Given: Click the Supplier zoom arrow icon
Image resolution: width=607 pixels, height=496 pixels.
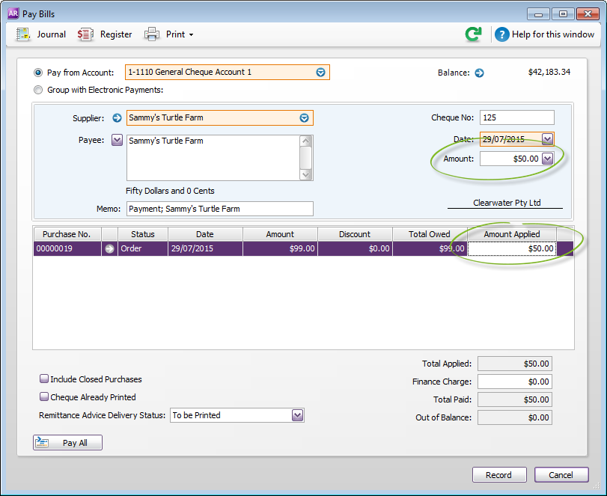Looking at the screenshot, I should [117, 117].
